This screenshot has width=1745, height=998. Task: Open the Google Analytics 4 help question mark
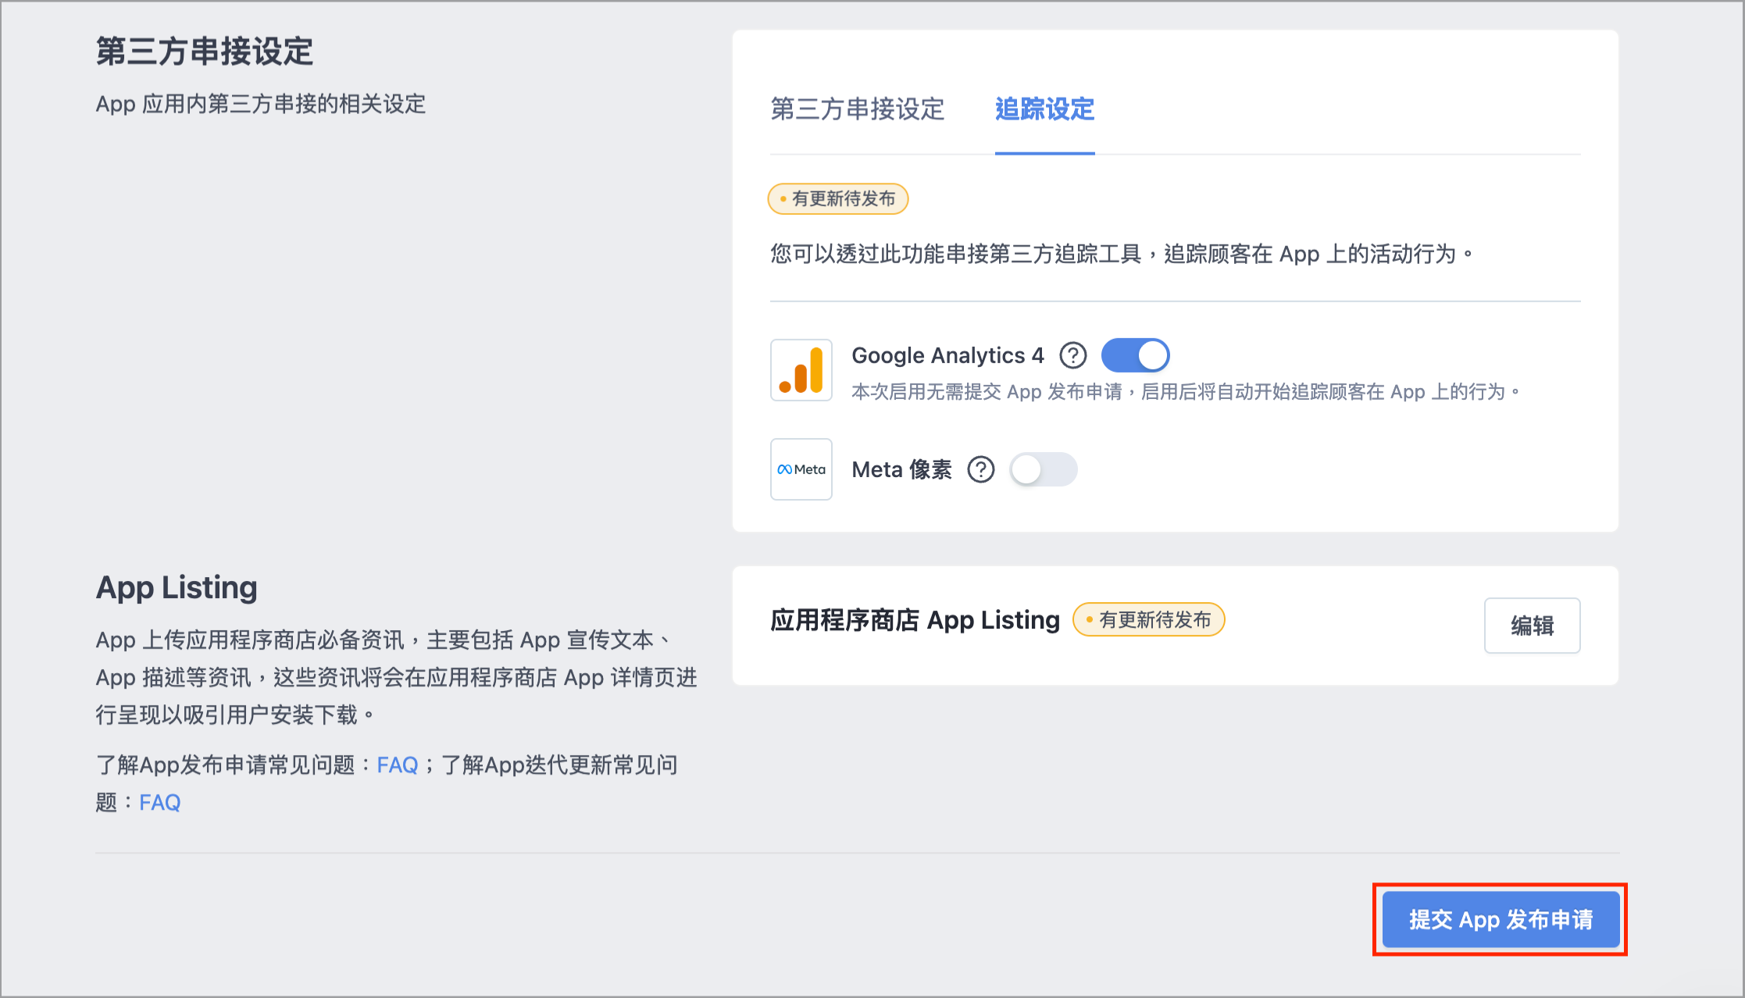1073,355
